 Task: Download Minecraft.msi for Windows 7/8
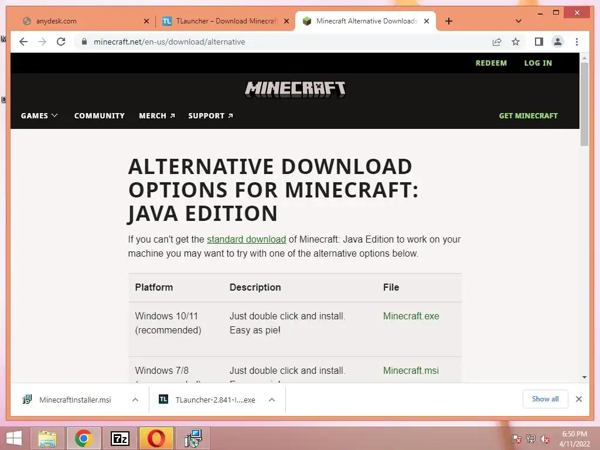pos(411,370)
